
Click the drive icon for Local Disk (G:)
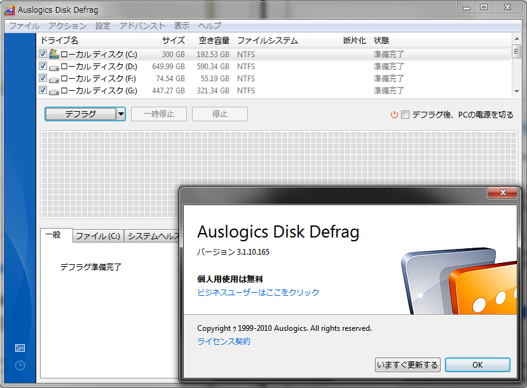pos(54,92)
